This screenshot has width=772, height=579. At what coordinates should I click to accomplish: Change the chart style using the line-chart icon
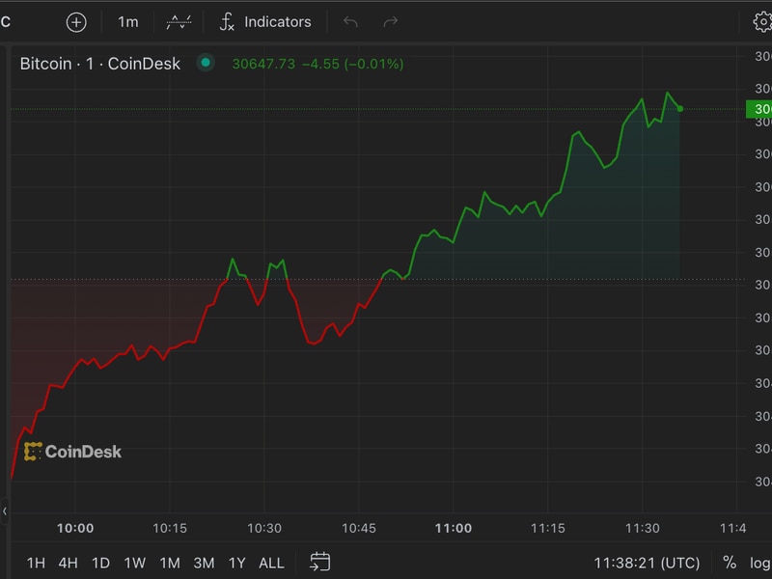pos(179,22)
